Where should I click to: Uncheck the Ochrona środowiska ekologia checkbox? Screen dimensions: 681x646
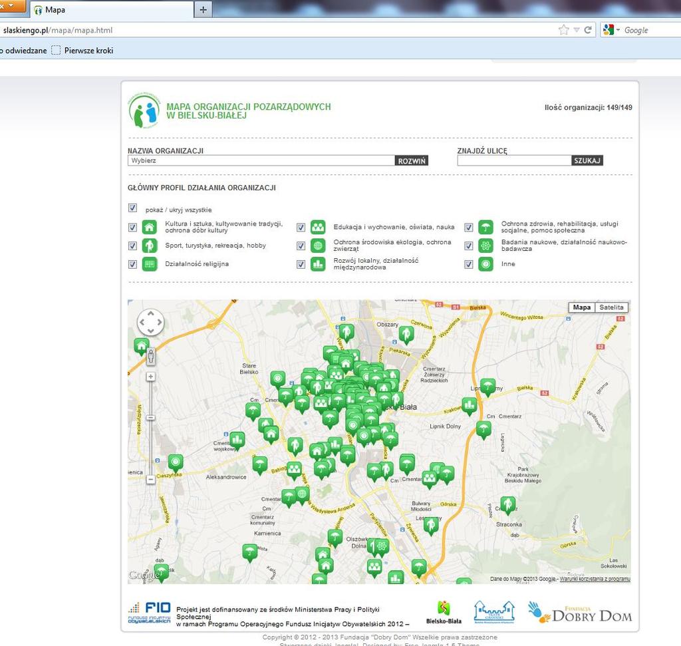pos(301,246)
